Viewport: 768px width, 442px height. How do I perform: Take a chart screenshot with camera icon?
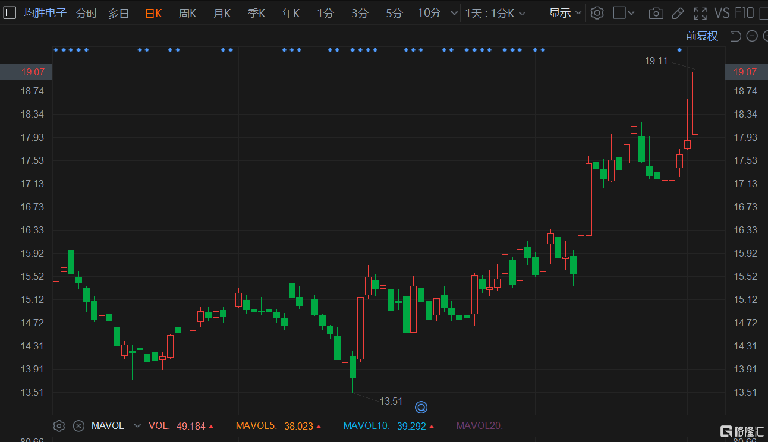pos(656,13)
